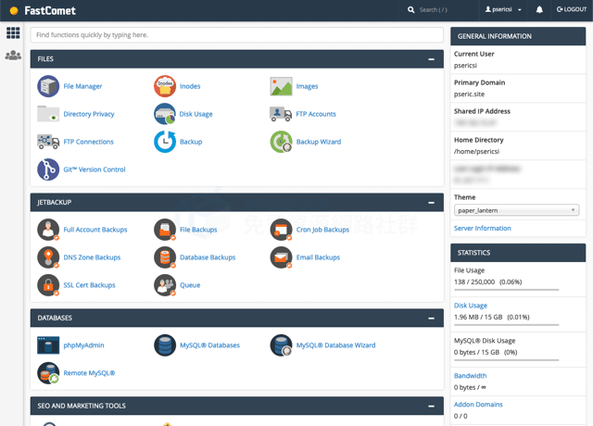Image resolution: width=593 pixels, height=426 pixels.
Task: Open the Git Version Control text link
Action: click(x=95, y=169)
